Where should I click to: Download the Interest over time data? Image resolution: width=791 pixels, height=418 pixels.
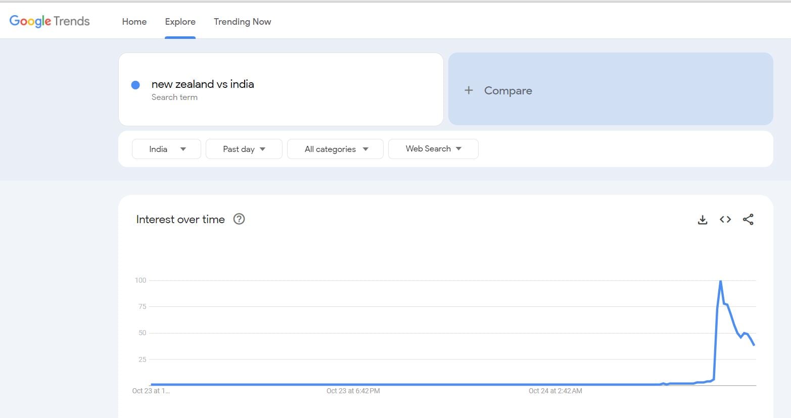[x=702, y=220]
